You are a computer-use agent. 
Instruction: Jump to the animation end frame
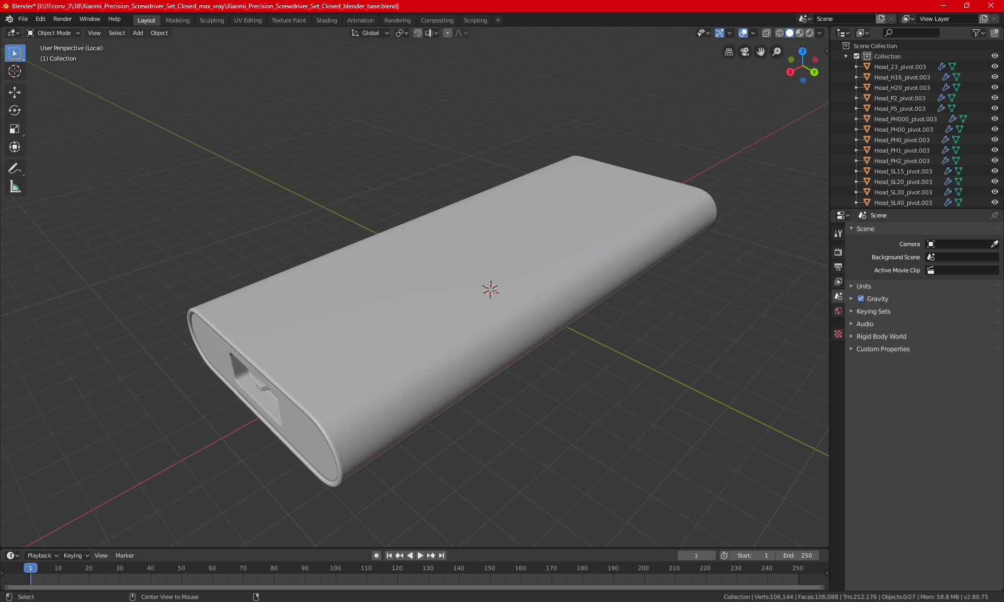click(442, 555)
